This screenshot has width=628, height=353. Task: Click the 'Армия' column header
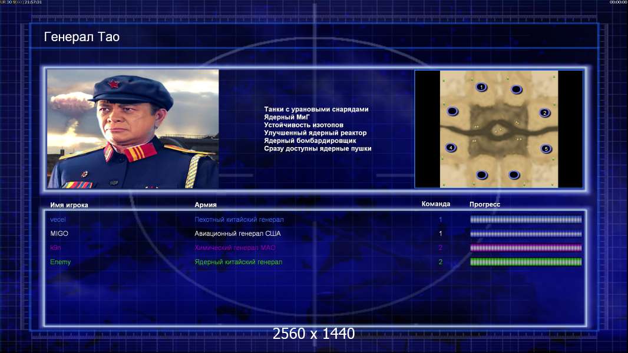206,205
